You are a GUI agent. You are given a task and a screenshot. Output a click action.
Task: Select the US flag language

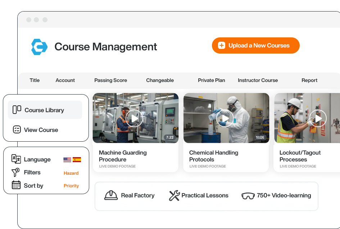tap(67, 160)
